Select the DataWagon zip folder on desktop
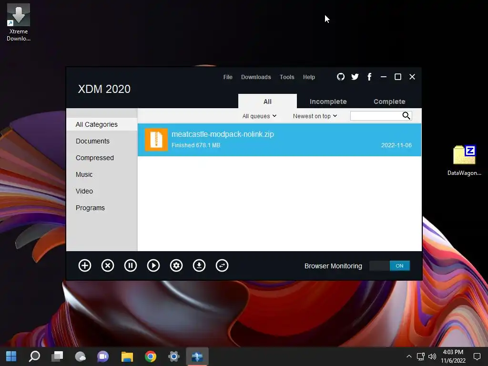This screenshot has width=488, height=366. pyautogui.click(x=464, y=161)
